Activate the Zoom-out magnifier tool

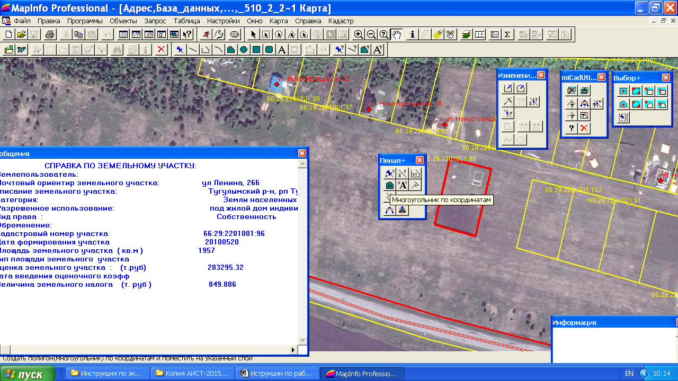coord(371,34)
